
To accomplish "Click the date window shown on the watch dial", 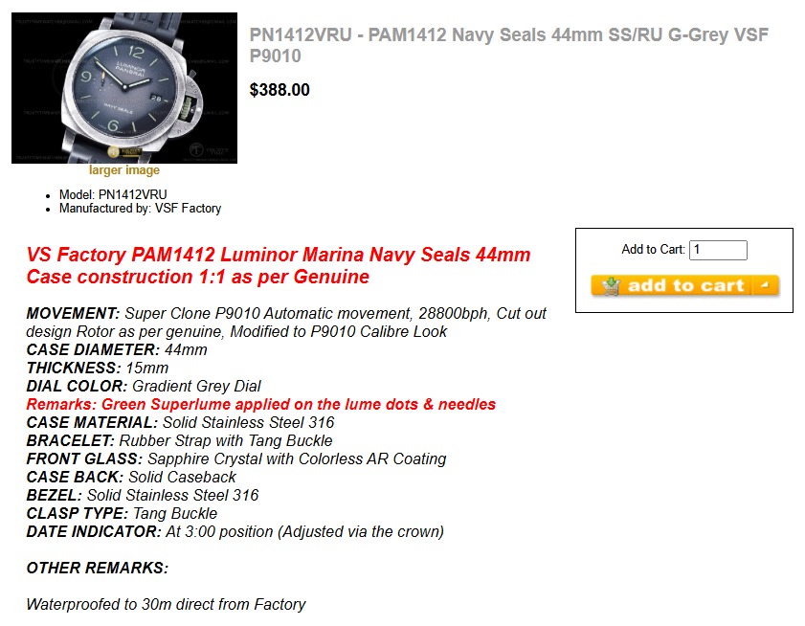I will pyautogui.click(x=156, y=97).
